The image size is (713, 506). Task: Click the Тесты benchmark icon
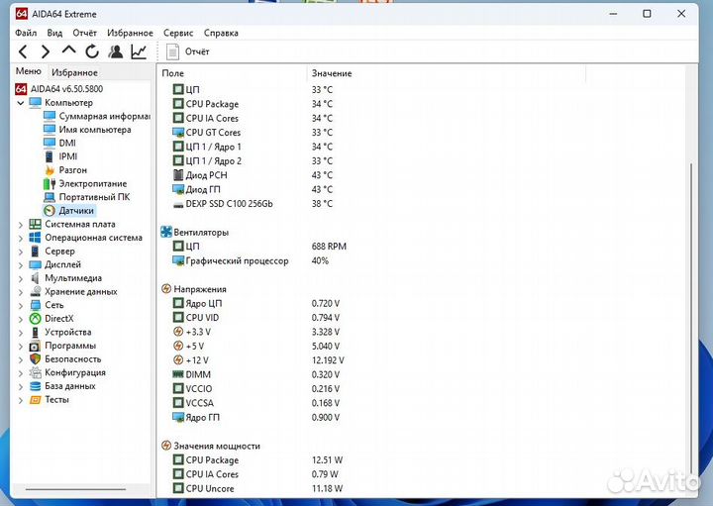pyautogui.click(x=35, y=400)
